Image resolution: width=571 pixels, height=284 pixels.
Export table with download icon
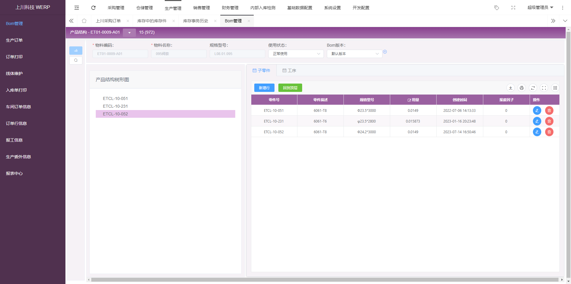[511, 88]
